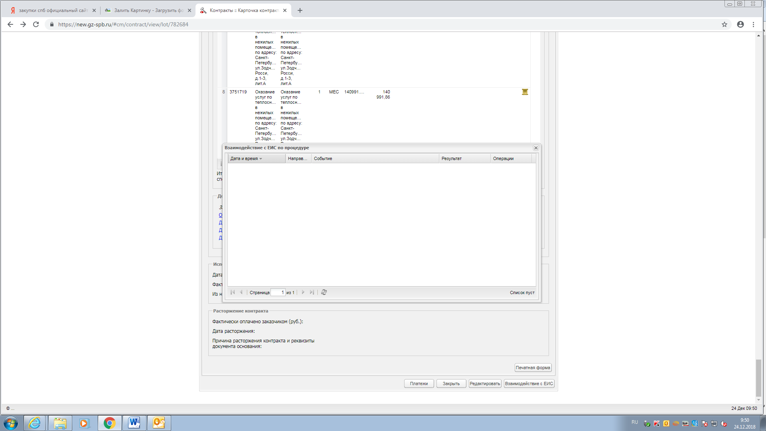This screenshot has height=431, width=766.
Task: Open a new browser tab
Action: coord(300,10)
